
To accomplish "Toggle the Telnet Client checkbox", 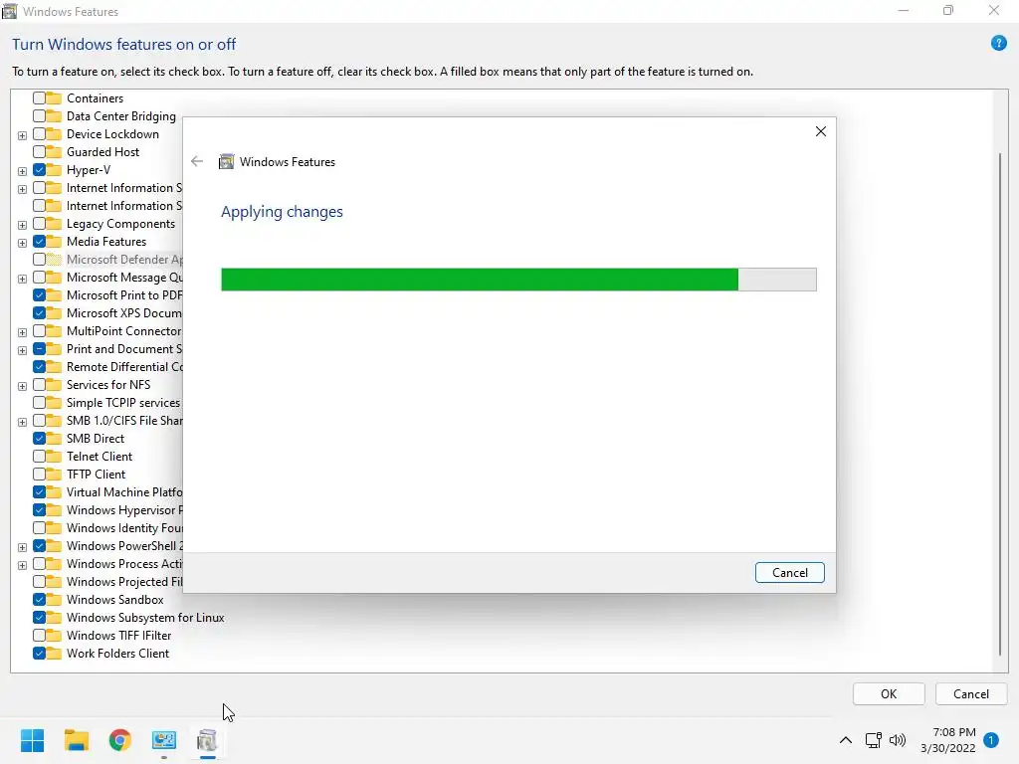I will pos(39,456).
